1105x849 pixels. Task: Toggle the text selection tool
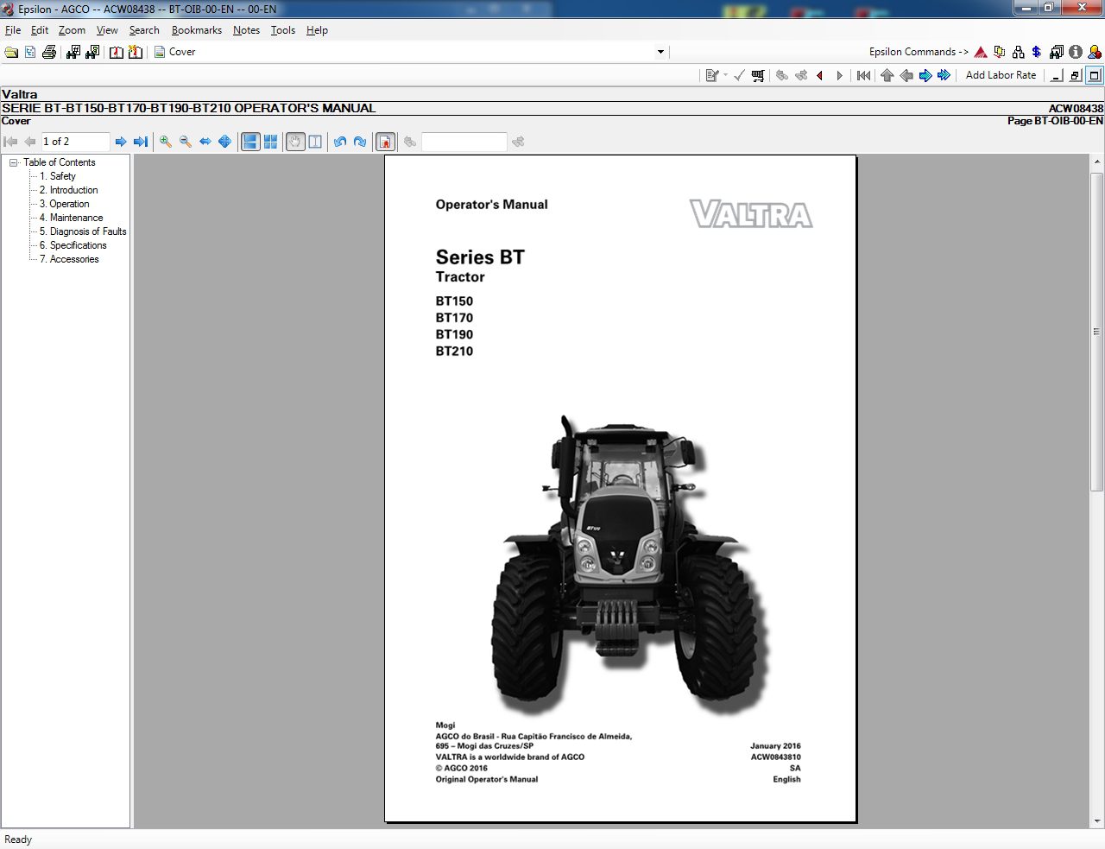pyautogui.click(x=315, y=142)
